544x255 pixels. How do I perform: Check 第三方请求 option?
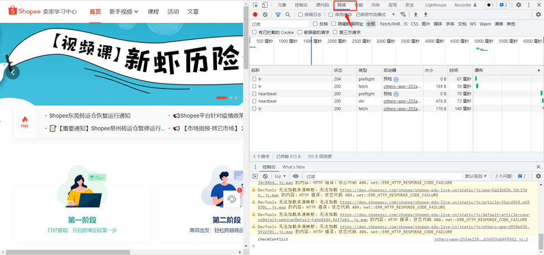(335, 32)
